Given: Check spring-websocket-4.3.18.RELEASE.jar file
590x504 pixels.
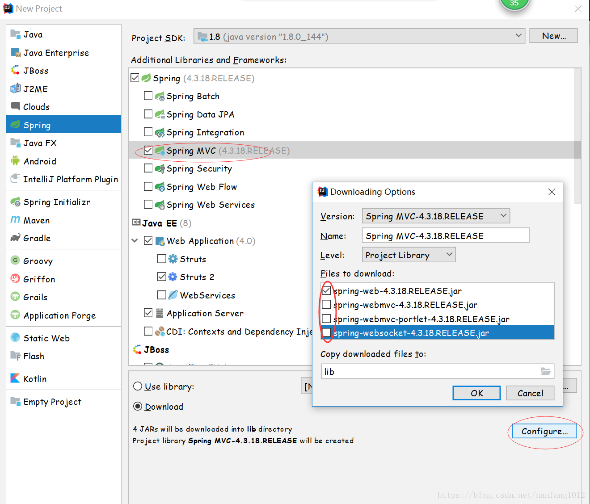Looking at the screenshot, I should 326,332.
